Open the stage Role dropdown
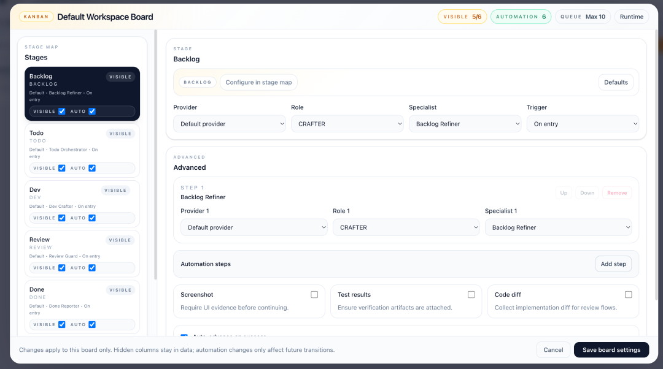The height and width of the screenshot is (369, 663). [x=347, y=124]
